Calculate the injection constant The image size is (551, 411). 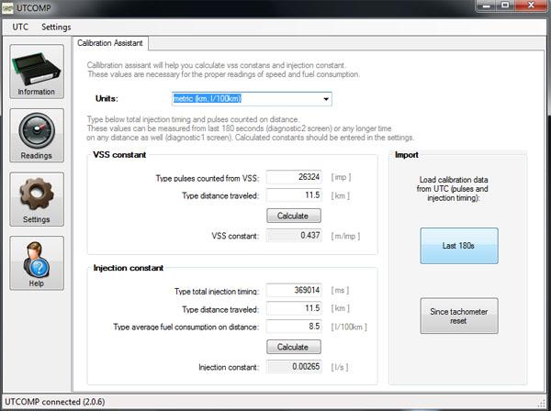294,347
